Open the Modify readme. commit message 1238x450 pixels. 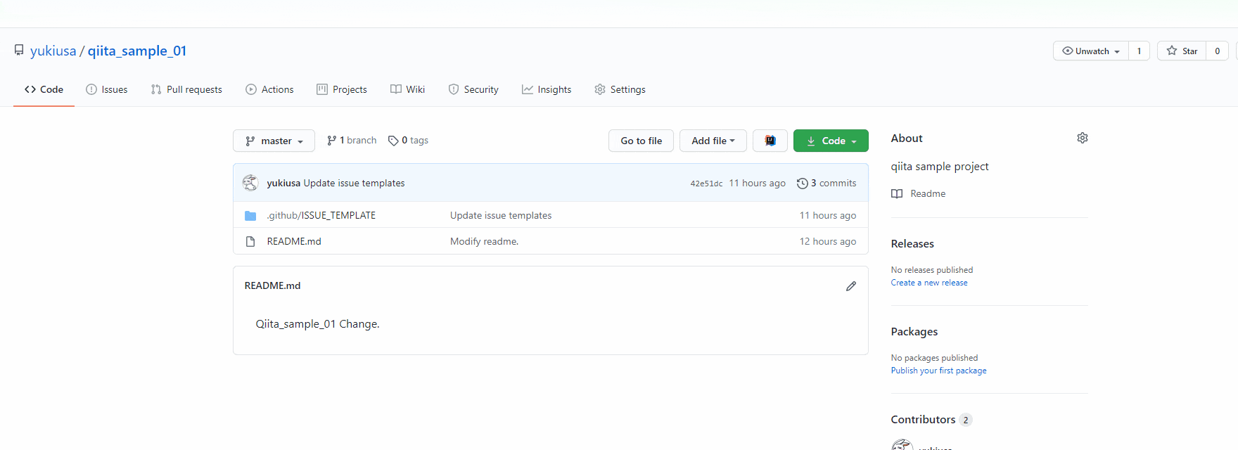pyautogui.click(x=484, y=241)
